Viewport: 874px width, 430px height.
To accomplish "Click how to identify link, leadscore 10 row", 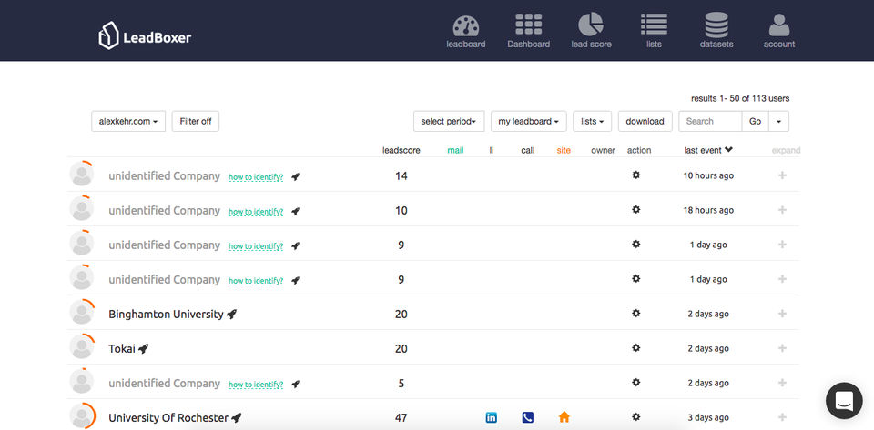I will tap(256, 212).
